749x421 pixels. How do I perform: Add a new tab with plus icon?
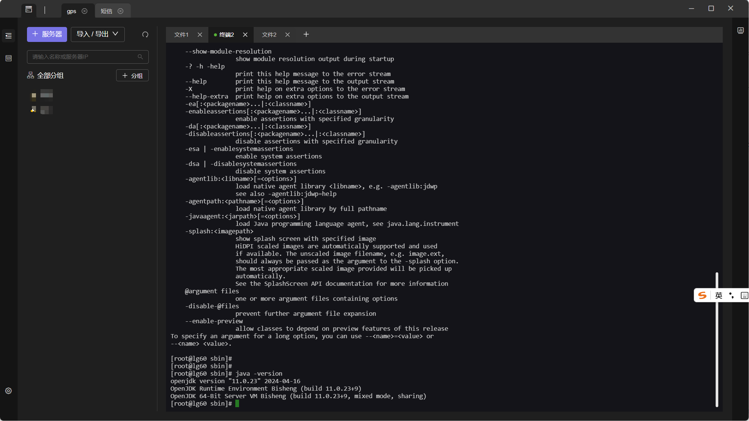[x=306, y=34]
